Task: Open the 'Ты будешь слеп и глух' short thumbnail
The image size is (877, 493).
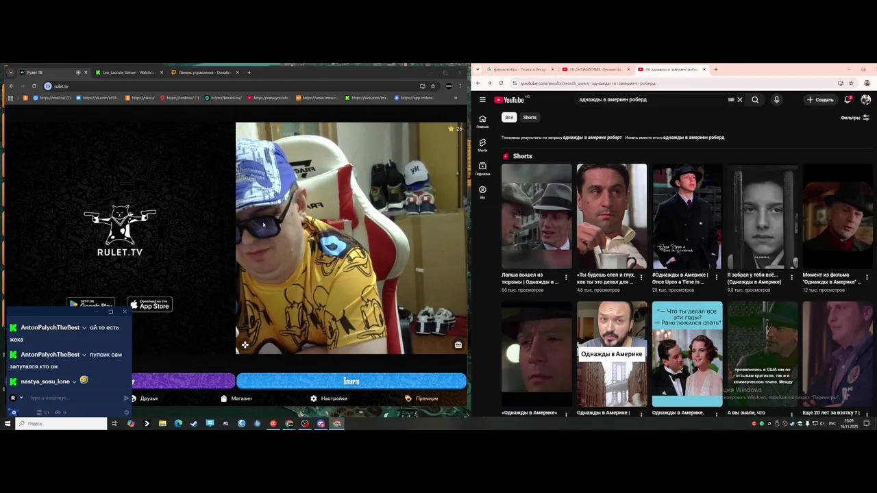Action: (x=611, y=216)
